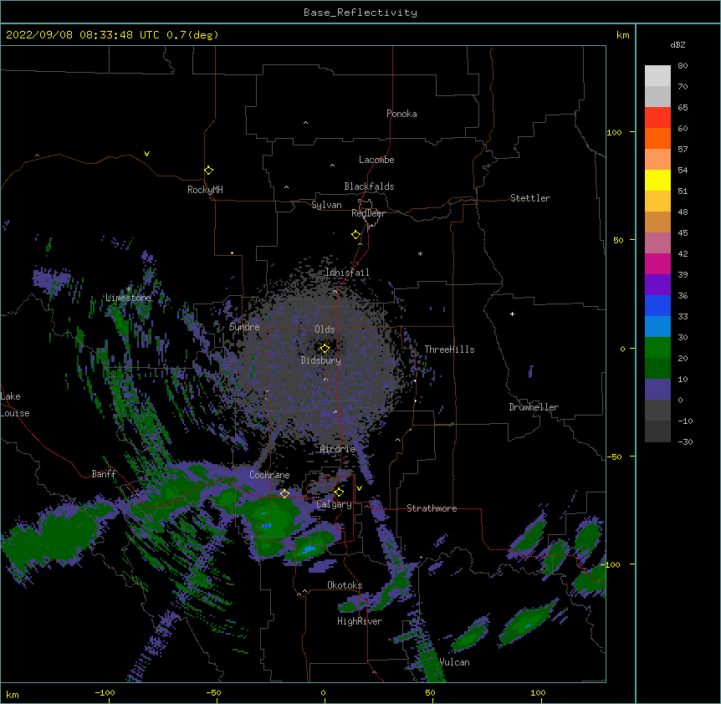Click the dBZ legend heading
Image resolution: width=721 pixels, height=704 pixels.
678,44
